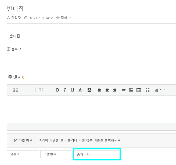
Task: Maximize the editor to fullscreen
Action: point(148,90)
